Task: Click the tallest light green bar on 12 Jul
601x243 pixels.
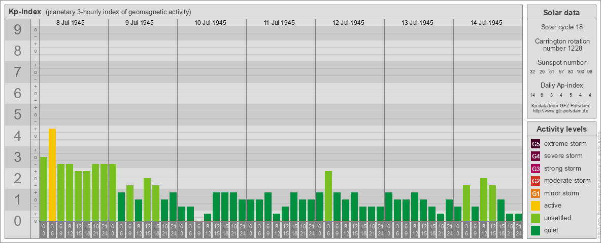Action: pos(328,196)
